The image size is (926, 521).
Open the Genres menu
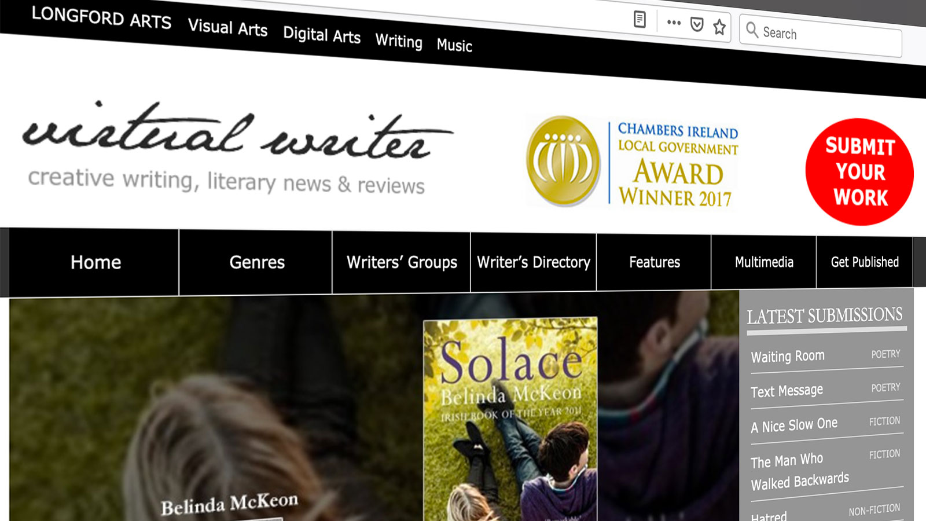[256, 262]
